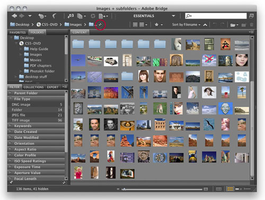Click the Open in Camera Raw aperture icon

click(93, 16)
